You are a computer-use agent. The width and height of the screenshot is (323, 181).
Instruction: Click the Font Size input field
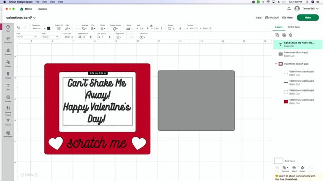coord(67,37)
